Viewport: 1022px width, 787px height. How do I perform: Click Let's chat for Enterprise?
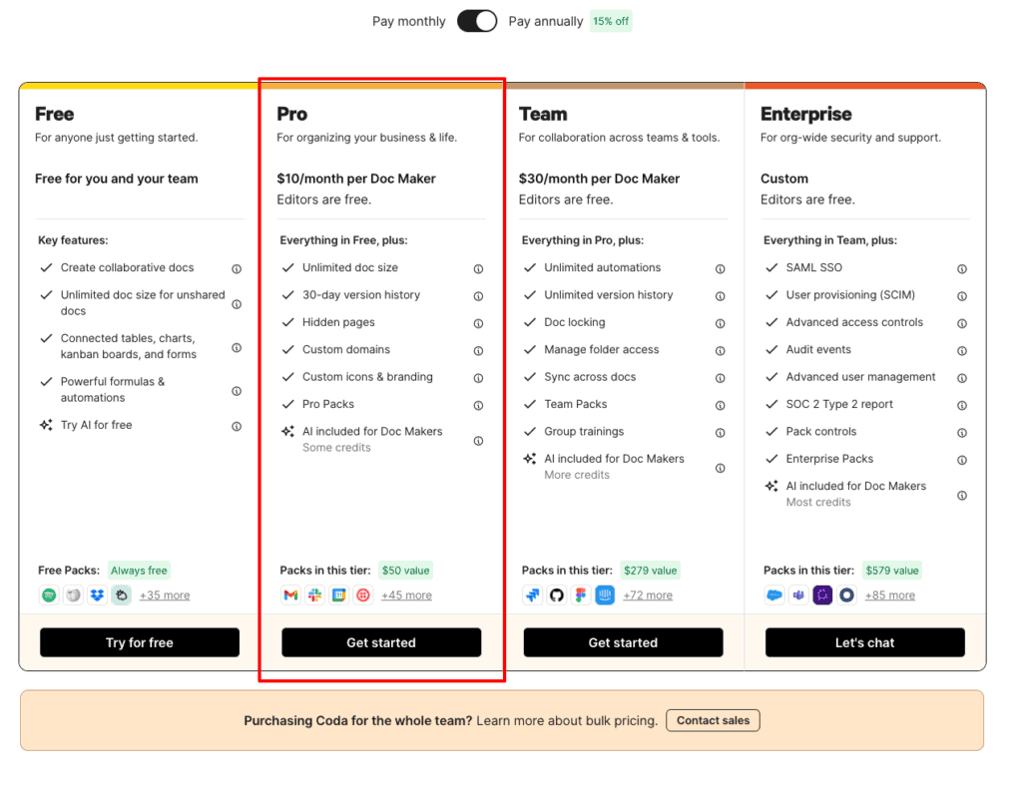click(x=864, y=642)
